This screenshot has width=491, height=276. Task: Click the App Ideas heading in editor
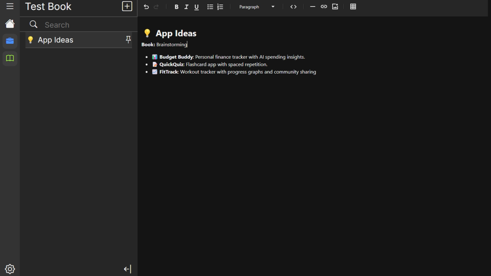tap(170, 33)
